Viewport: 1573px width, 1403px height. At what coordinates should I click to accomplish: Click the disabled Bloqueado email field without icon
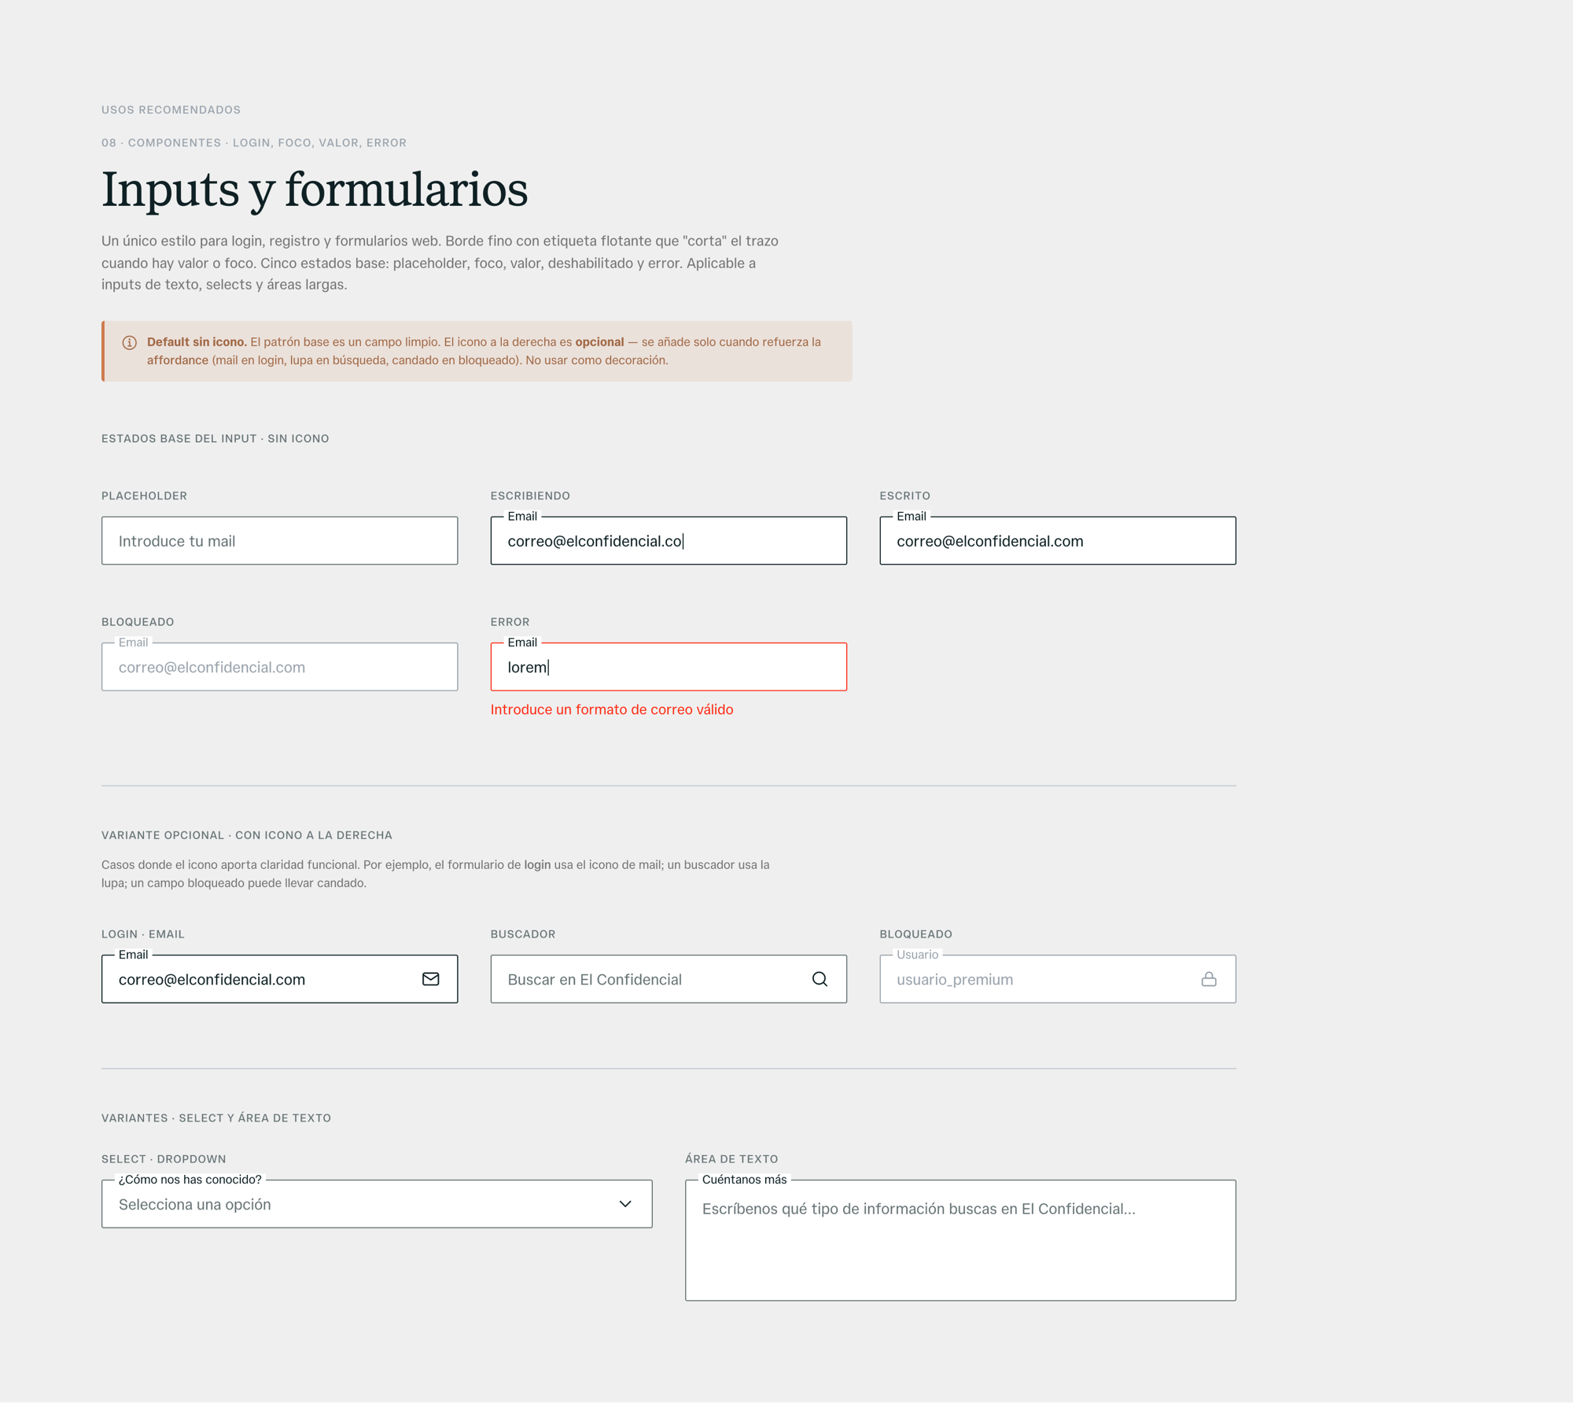tap(279, 667)
